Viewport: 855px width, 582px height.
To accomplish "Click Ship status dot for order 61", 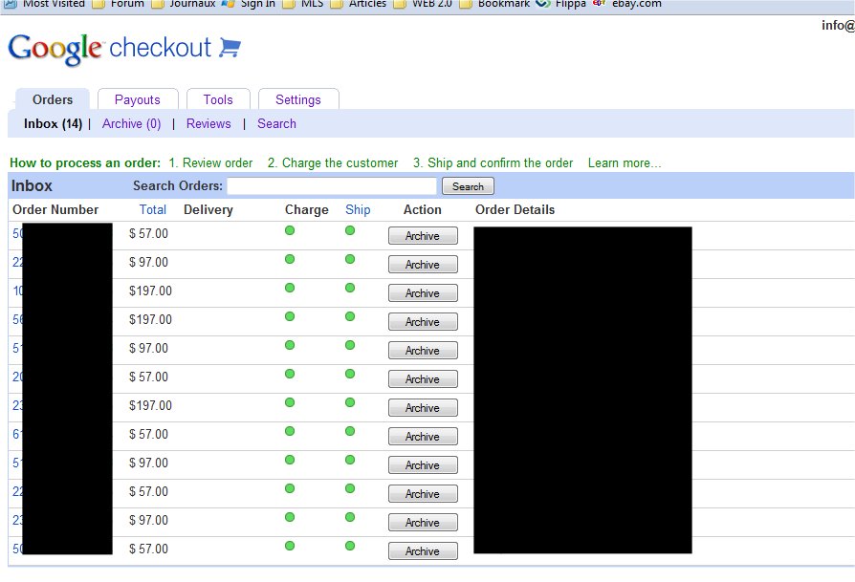I will [x=350, y=431].
